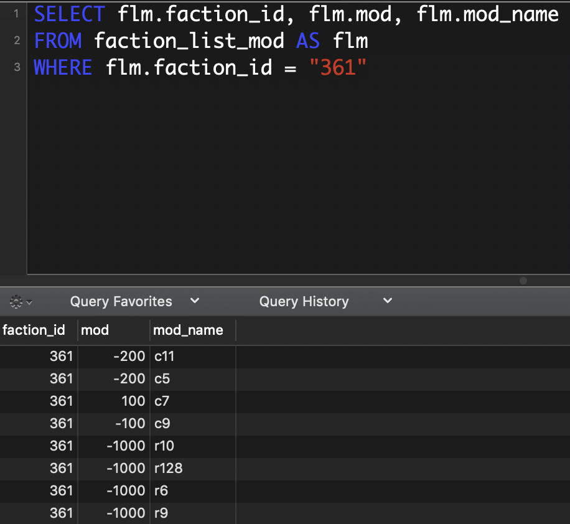
Task: Place cursor on the SELECT keyword
Action: point(68,14)
